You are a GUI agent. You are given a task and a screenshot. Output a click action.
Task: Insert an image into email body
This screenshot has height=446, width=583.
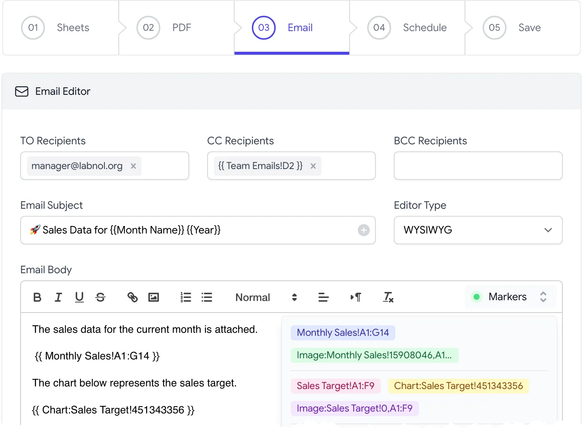(154, 297)
